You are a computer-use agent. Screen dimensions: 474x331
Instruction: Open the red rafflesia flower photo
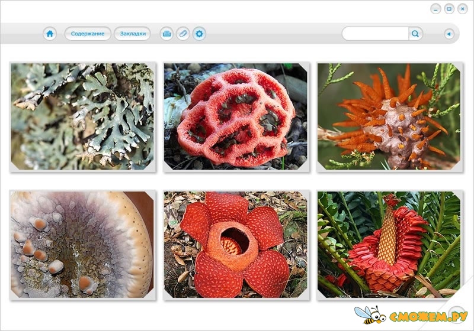(236, 245)
